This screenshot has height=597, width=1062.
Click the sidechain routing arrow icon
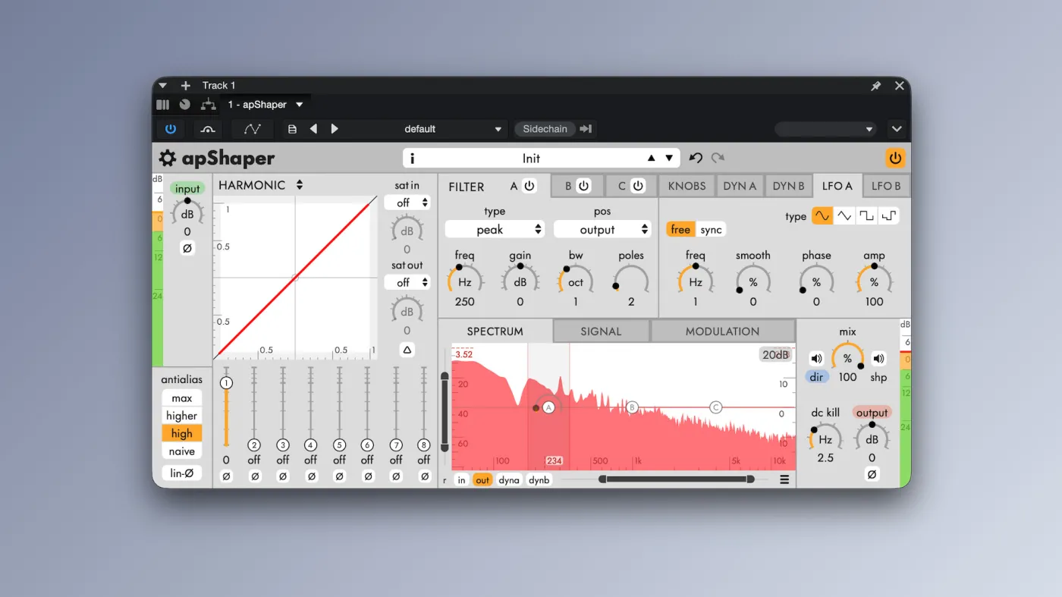click(x=586, y=129)
